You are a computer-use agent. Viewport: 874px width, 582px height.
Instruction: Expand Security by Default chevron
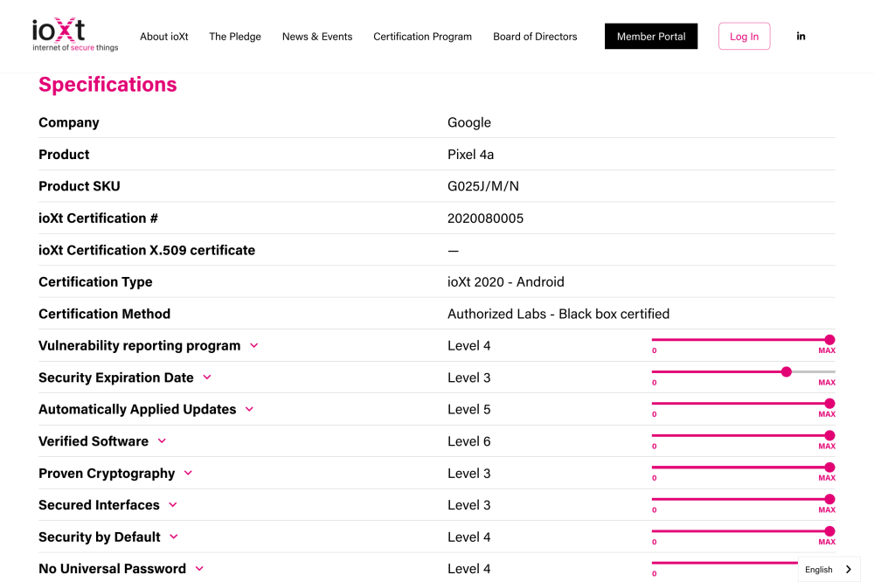(x=174, y=537)
